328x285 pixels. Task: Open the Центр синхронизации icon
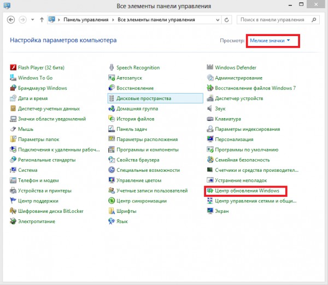112,201
